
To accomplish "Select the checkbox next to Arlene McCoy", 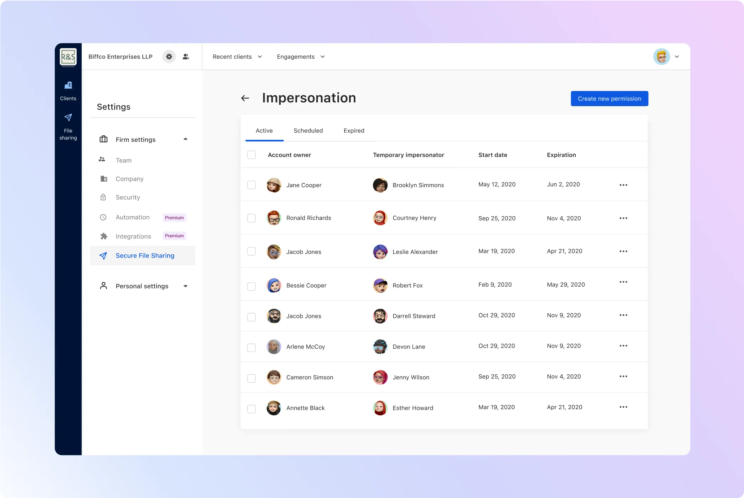I will pyautogui.click(x=252, y=347).
